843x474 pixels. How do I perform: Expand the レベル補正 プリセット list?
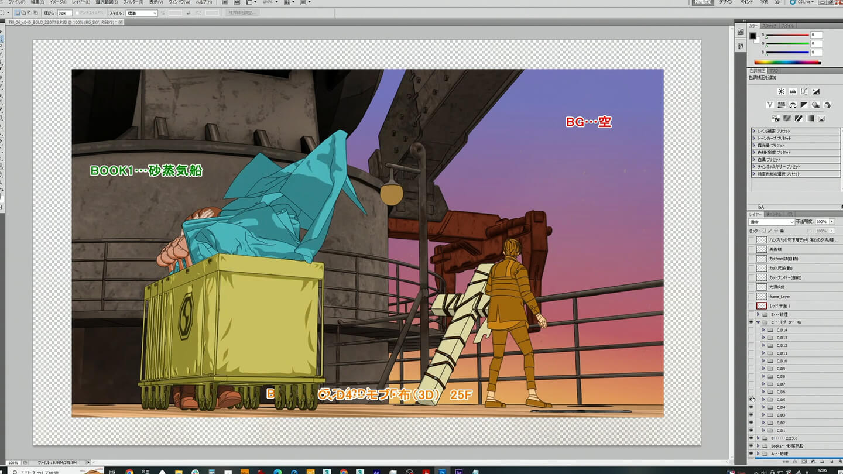coord(754,131)
